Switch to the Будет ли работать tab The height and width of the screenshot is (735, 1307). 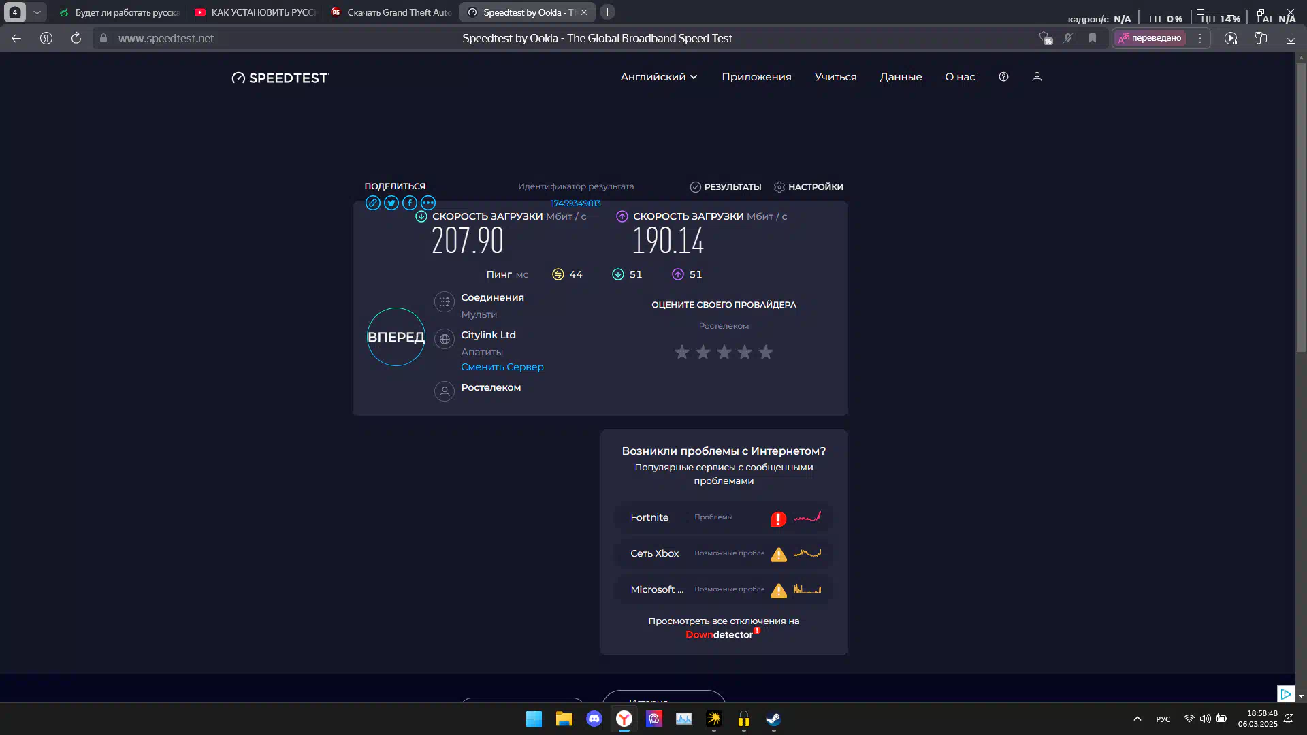pyautogui.click(x=119, y=12)
